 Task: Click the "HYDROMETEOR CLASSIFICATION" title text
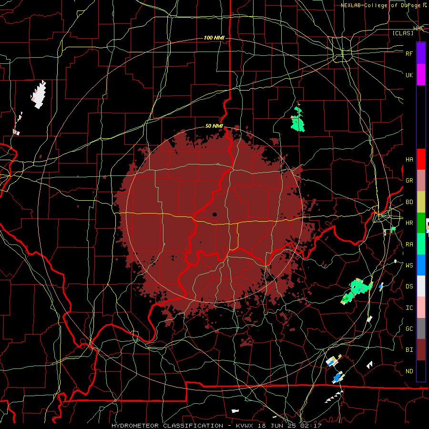point(167,426)
